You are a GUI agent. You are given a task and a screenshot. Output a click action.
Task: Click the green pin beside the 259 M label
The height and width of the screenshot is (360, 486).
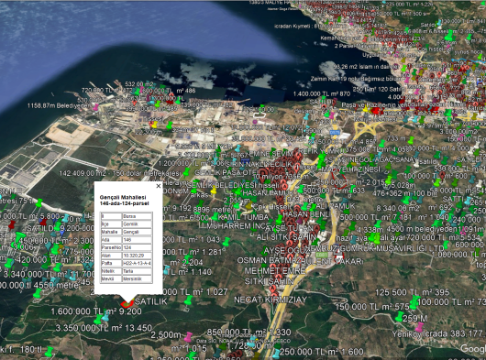pyautogui.click(x=400, y=316)
